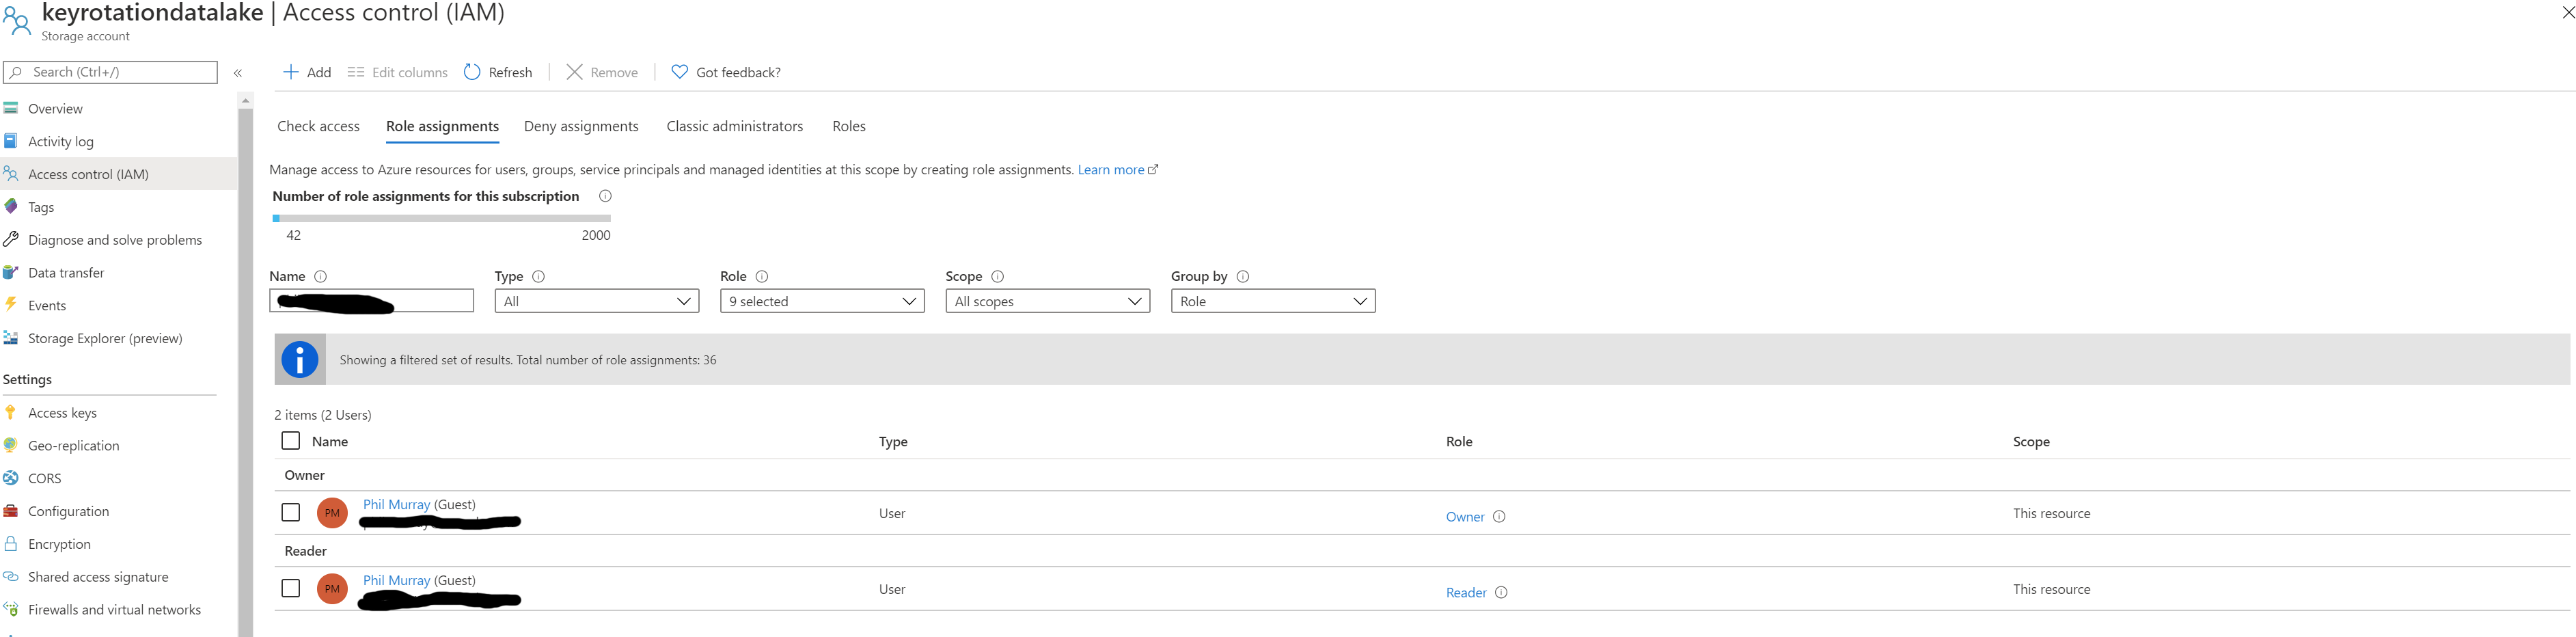
Task: Open the Type dropdown showing All
Action: point(597,301)
